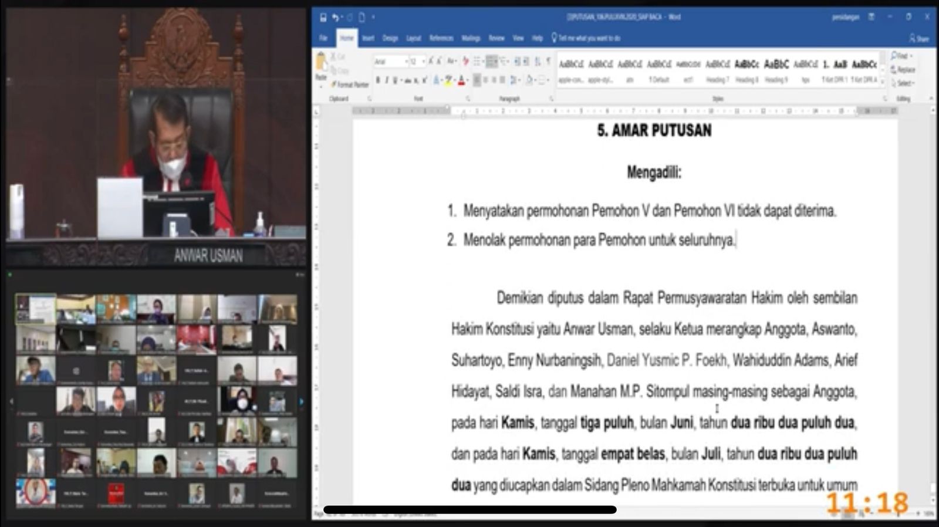Click the Save icon in Quick Access

[x=323, y=18]
